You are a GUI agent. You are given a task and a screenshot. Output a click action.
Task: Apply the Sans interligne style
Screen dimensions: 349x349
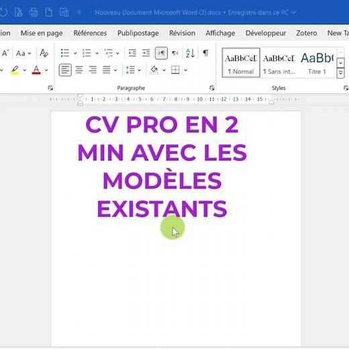[x=279, y=62]
